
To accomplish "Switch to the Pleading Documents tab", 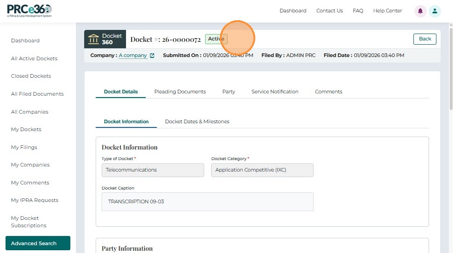I will tap(180, 92).
